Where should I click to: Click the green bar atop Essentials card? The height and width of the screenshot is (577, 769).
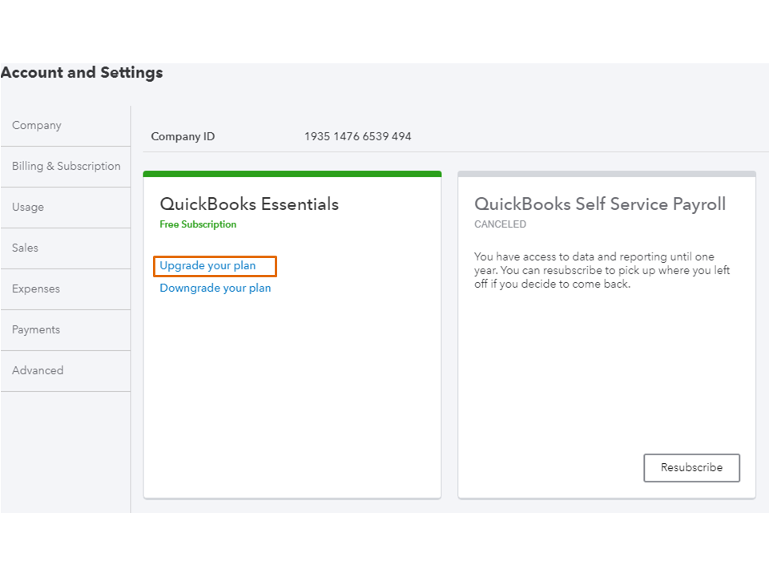[x=292, y=174]
